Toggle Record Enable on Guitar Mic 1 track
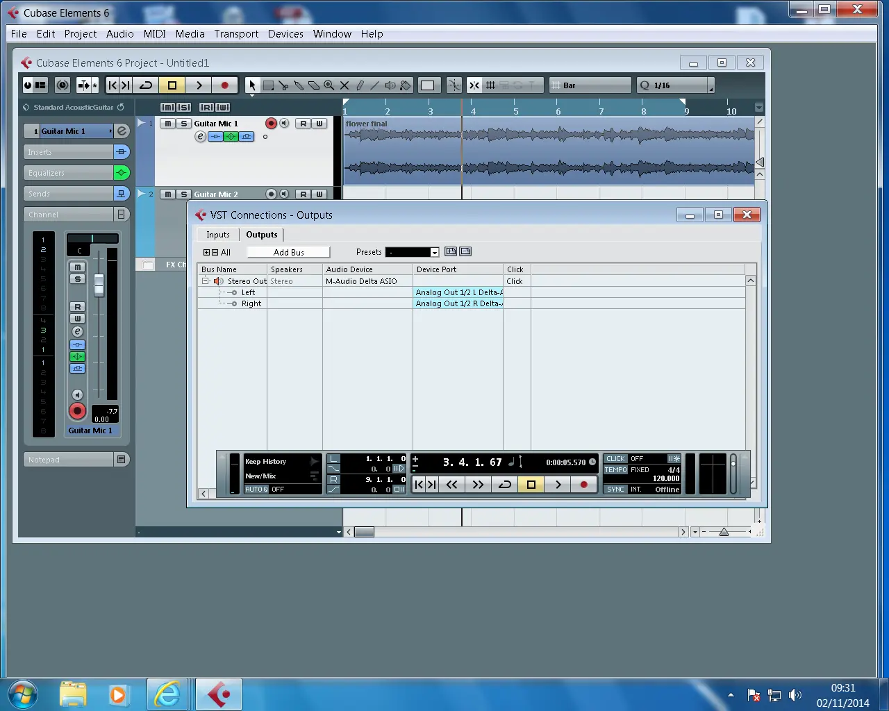The height and width of the screenshot is (711, 889). pos(271,123)
